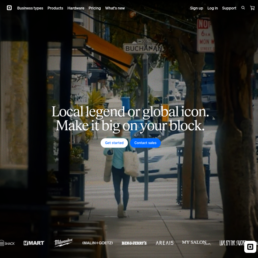Open the Business types menu
Screen dimensions: 258x258
pos(30,8)
